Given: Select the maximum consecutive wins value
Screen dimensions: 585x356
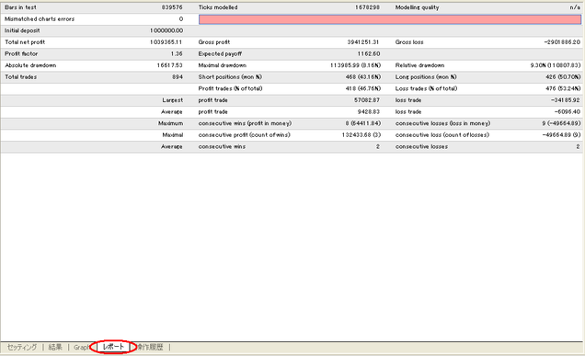Looking at the screenshot, I should pos(363,123).
